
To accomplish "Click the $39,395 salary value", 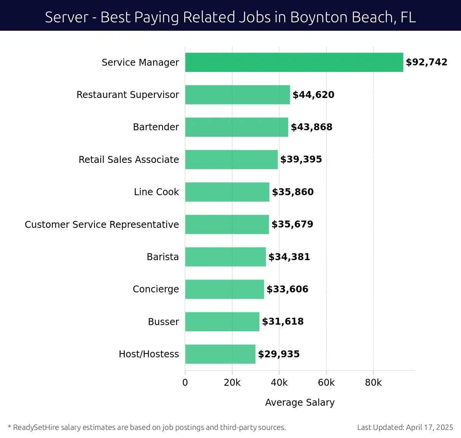I will click(301, 159).
